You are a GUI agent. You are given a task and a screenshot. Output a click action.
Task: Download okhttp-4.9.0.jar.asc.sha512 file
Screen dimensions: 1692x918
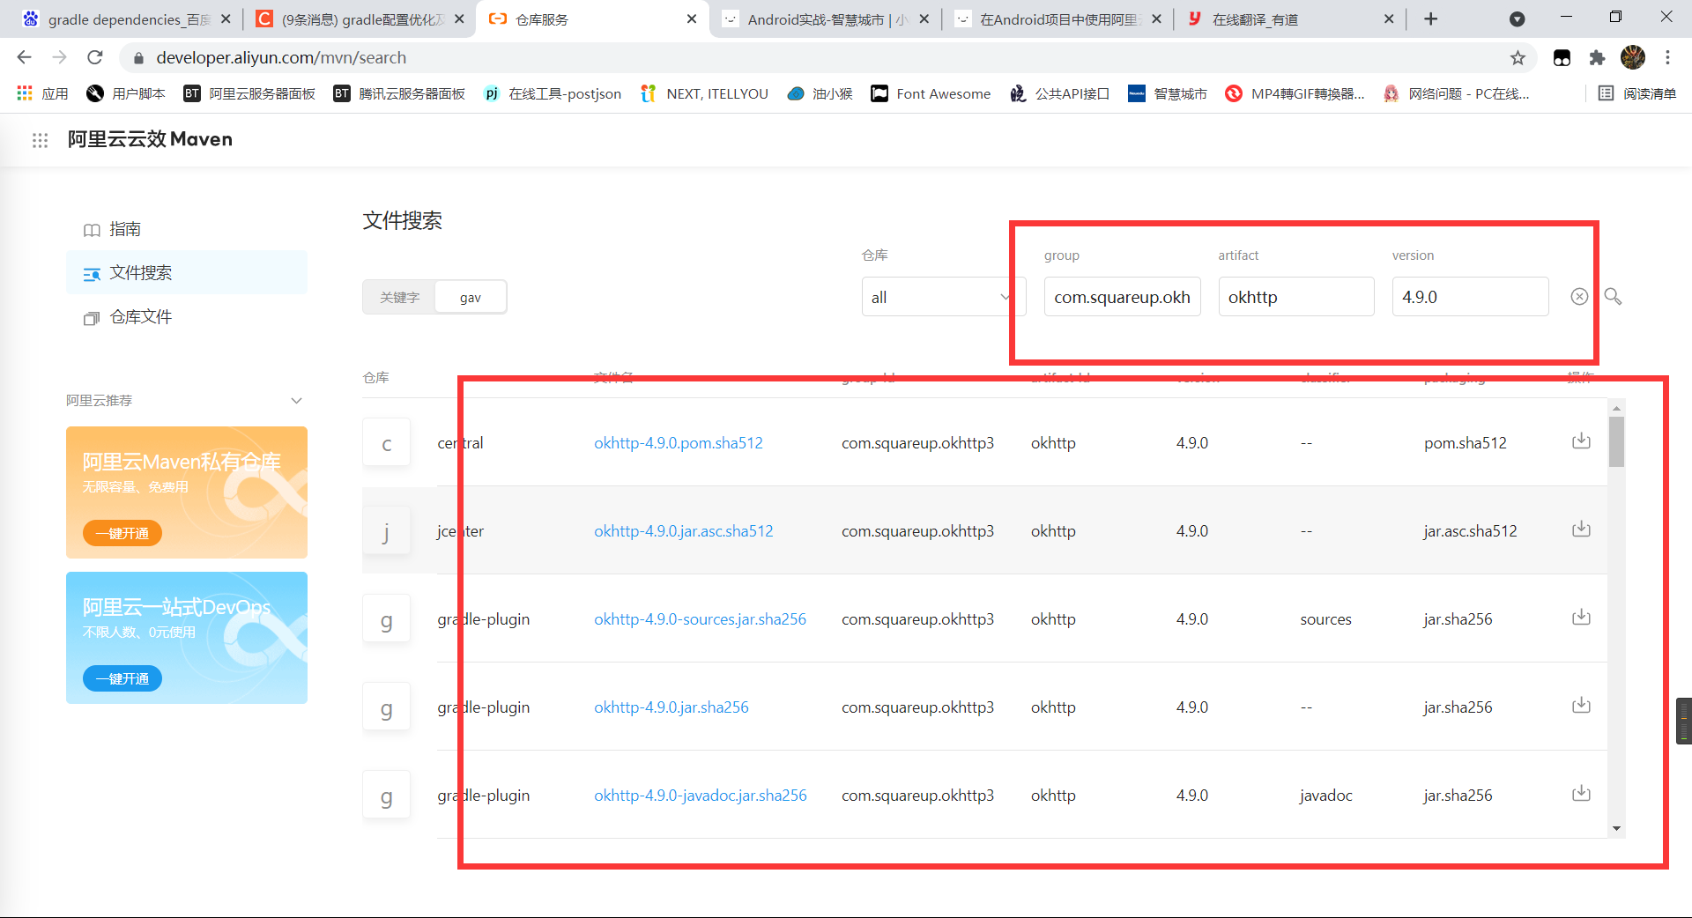coord(1581,529)
